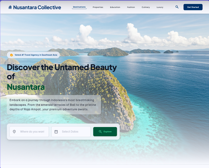Click the header search magnifier icon

(x=177, y=7)
